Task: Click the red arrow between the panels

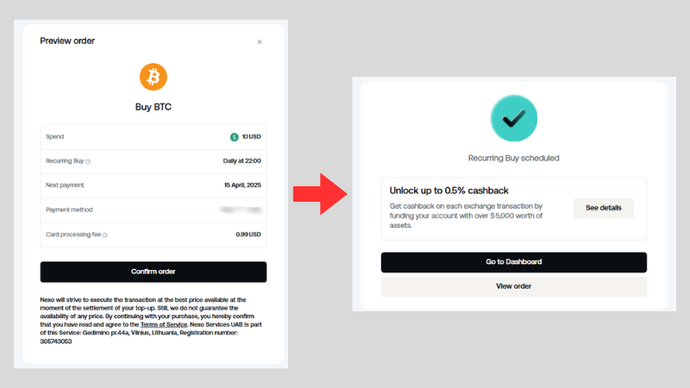Action: [320, 194]
